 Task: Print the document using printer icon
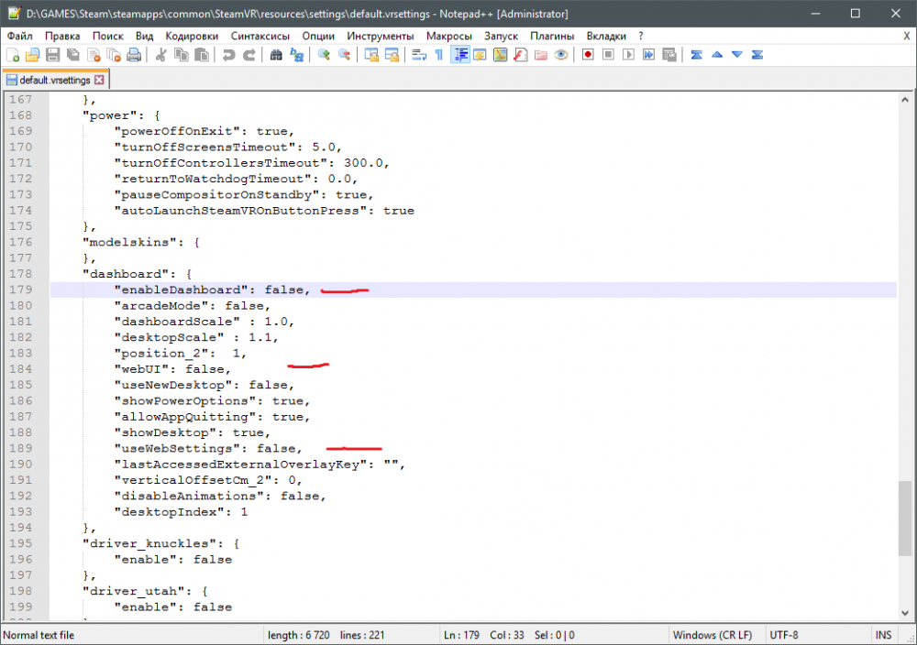click(x=134, y=55)
